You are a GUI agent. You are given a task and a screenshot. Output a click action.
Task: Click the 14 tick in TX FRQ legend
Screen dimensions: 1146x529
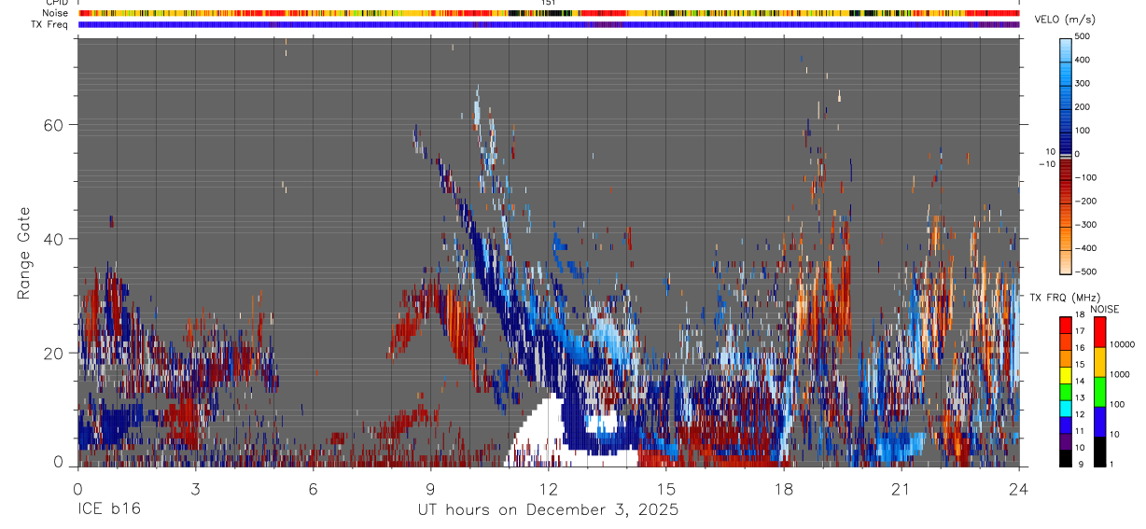(x=1080, y=382)
